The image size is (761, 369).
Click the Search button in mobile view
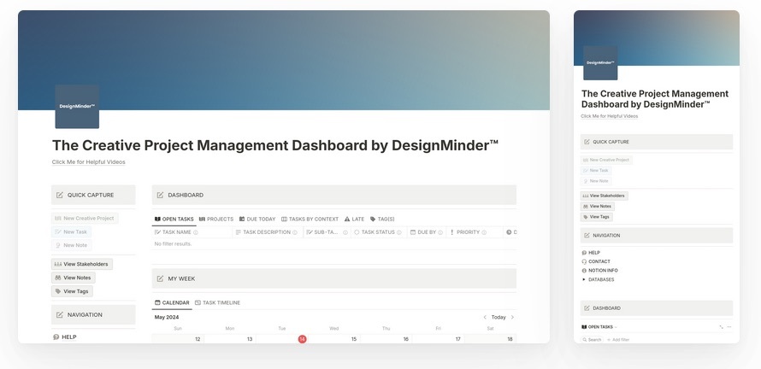592,340
